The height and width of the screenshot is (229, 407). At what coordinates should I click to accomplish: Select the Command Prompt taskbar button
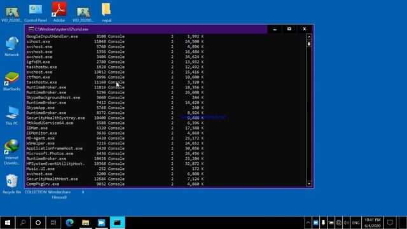(117, 223)
